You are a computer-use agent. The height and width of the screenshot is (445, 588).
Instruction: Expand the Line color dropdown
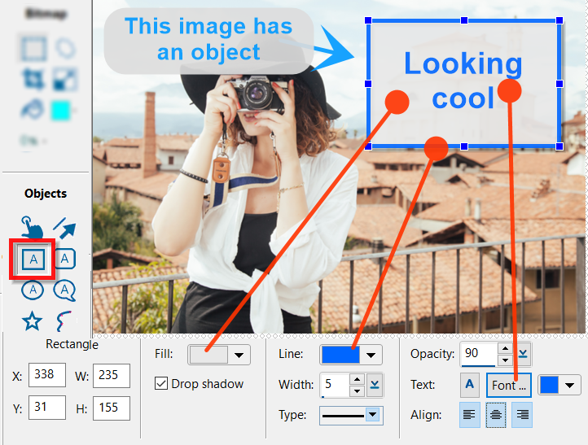tap(371, 355)
